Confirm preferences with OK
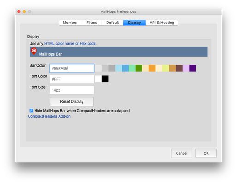Image resolution: width=237 pixels, height=184 pixels. [x=206, y=153]
